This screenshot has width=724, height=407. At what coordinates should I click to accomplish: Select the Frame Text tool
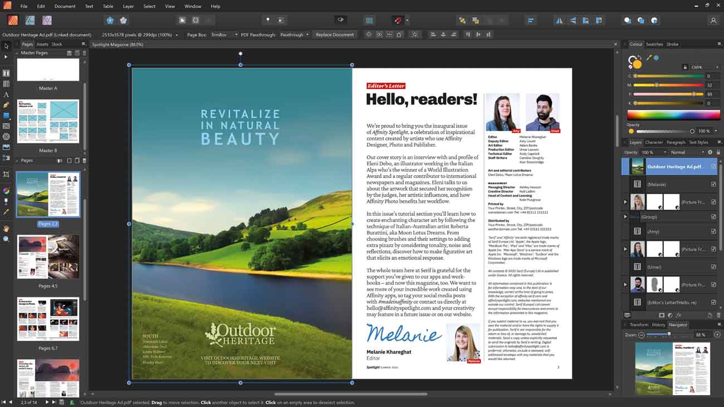(6, 72)
